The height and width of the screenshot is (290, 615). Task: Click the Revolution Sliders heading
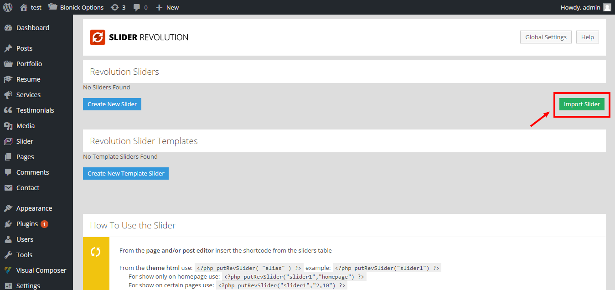point(124,72)
